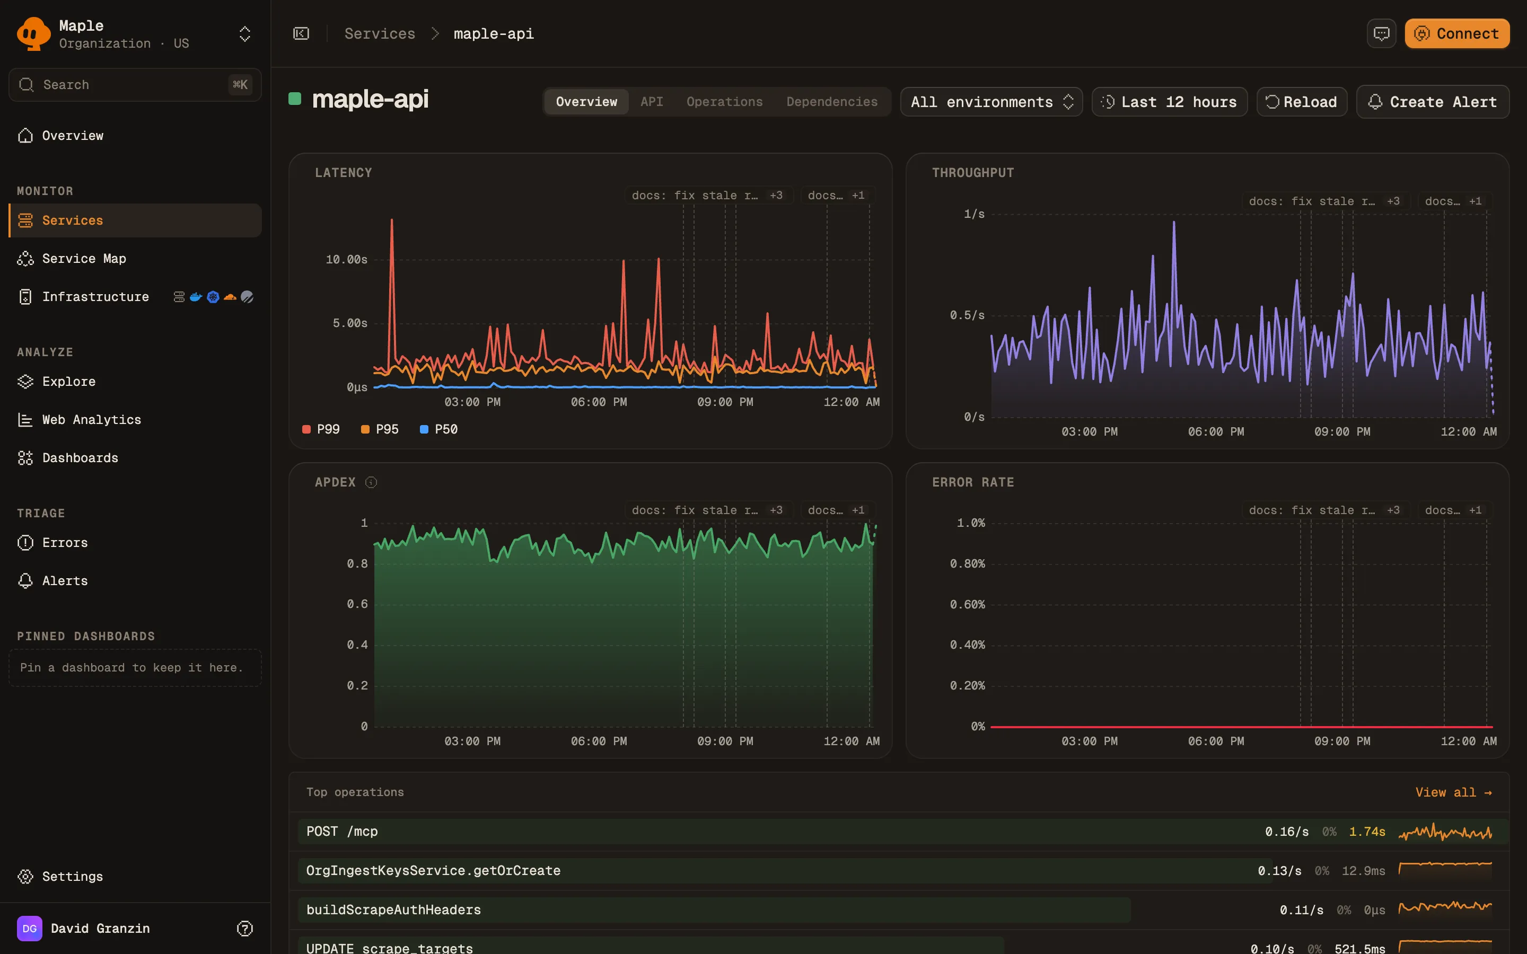Image resolution: width=1527 pixels, height=954 pixels.
Task: Open the help question-mark icon
Action: (x=245, y=928)
